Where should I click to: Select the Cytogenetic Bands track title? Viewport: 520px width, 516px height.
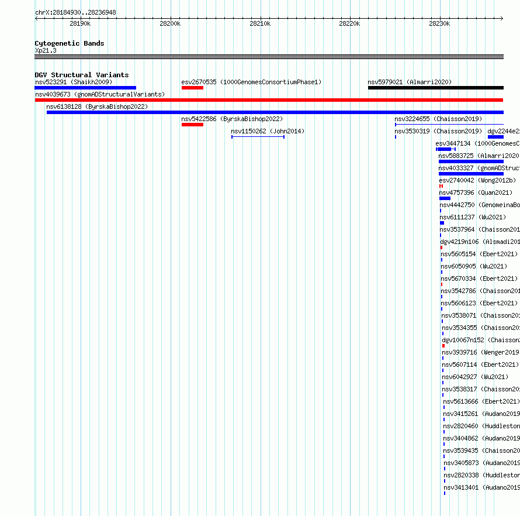pos(70,43)
